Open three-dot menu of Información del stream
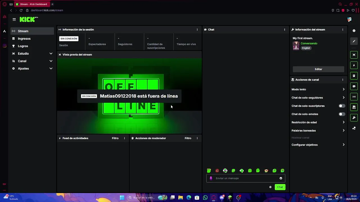Screen dimensions: 360x202 343,29
